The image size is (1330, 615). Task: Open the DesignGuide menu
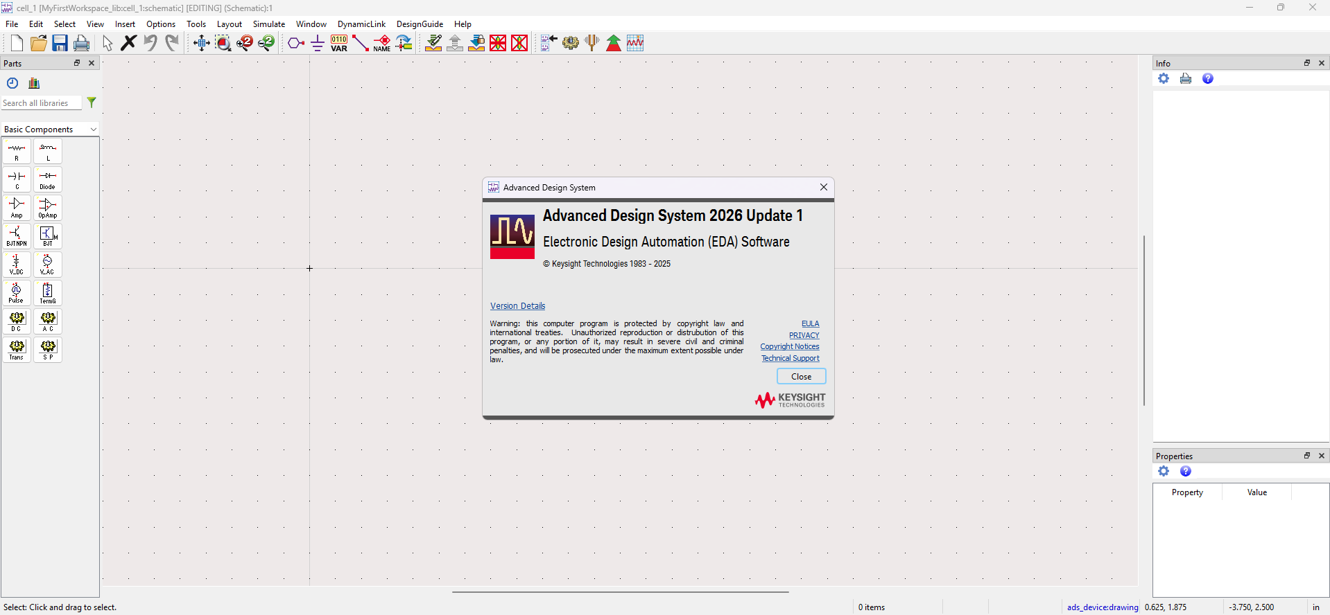419,24
